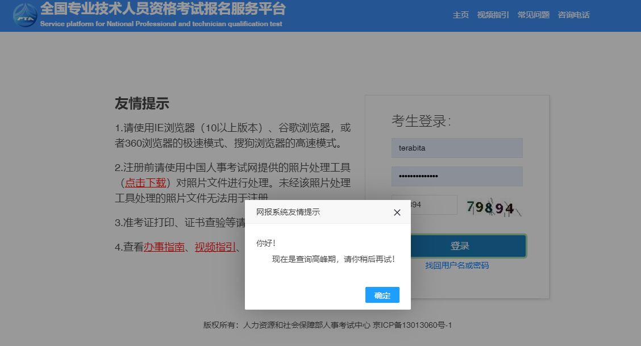Click the 网报系统友情提示 dialog title bar

click(318, 212)
